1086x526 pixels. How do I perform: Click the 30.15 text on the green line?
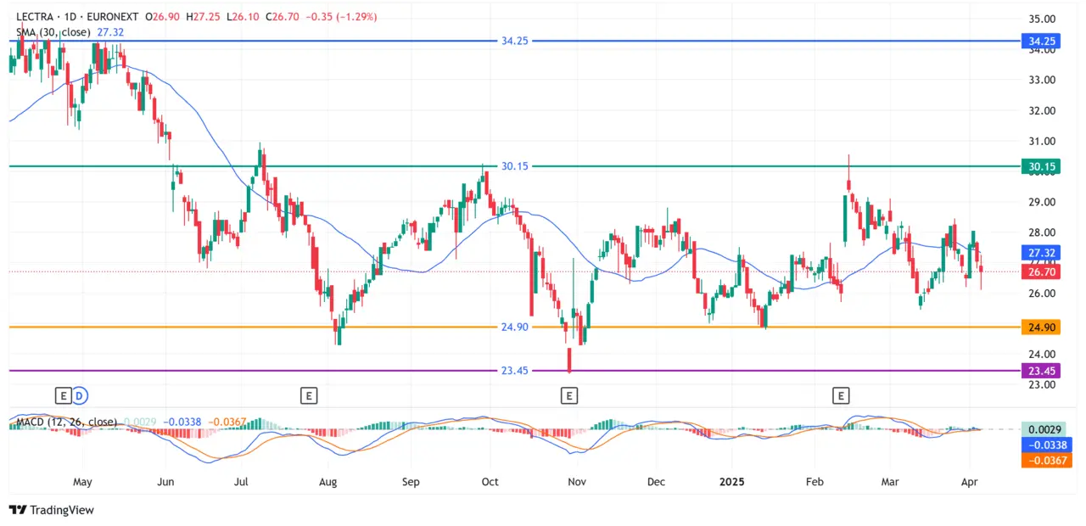[515, 166]
